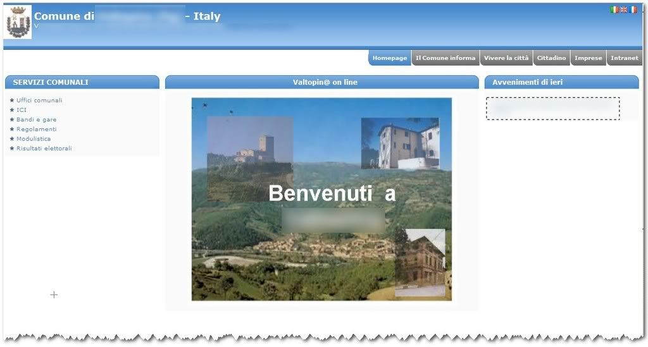Switch language with the French flag
The height and width of the screenshot is (347, 648).
(633, 9)
